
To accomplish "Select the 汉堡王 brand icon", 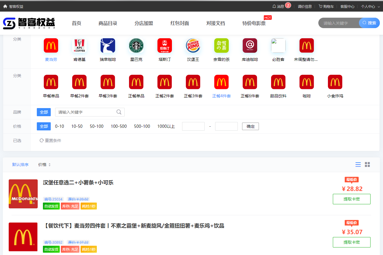I will click(193, 45).
